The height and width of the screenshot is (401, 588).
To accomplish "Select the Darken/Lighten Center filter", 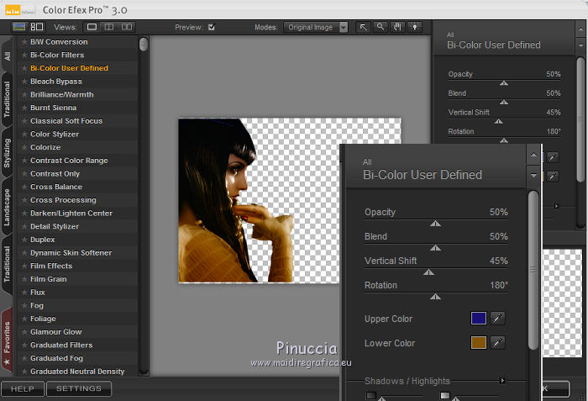I will click(x=71, y=214).
